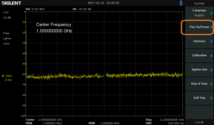Open Pwr On/Preset settings
214x125 pixels.
[199, 27]
